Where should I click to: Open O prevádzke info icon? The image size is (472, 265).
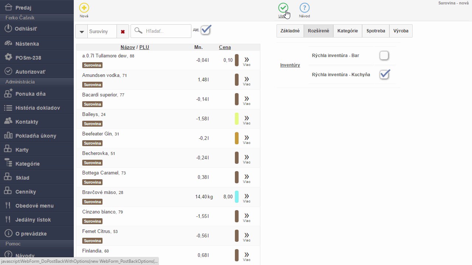point(8,233)
